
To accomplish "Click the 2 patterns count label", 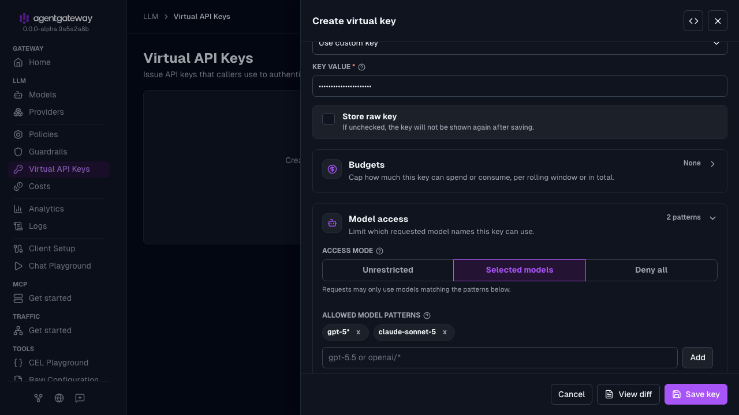I will coord(684,217).
